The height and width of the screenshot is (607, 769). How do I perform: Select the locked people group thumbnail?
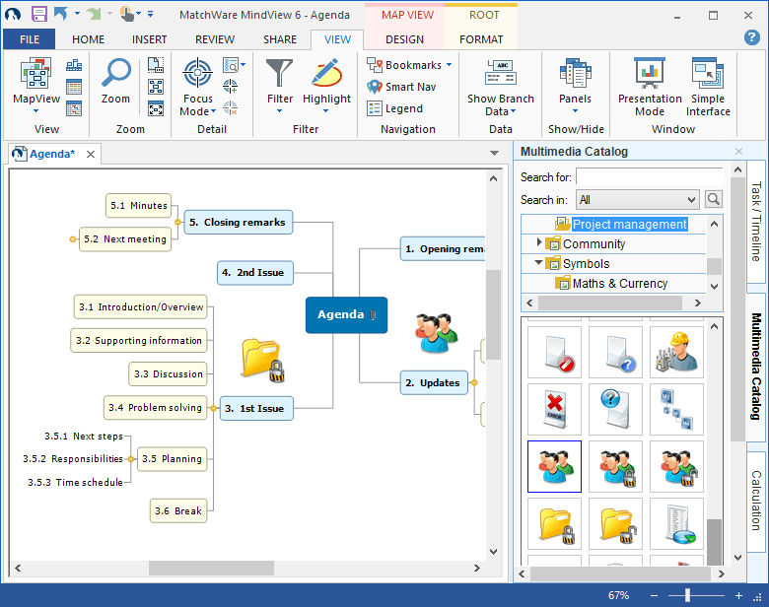tap(615, 466)
